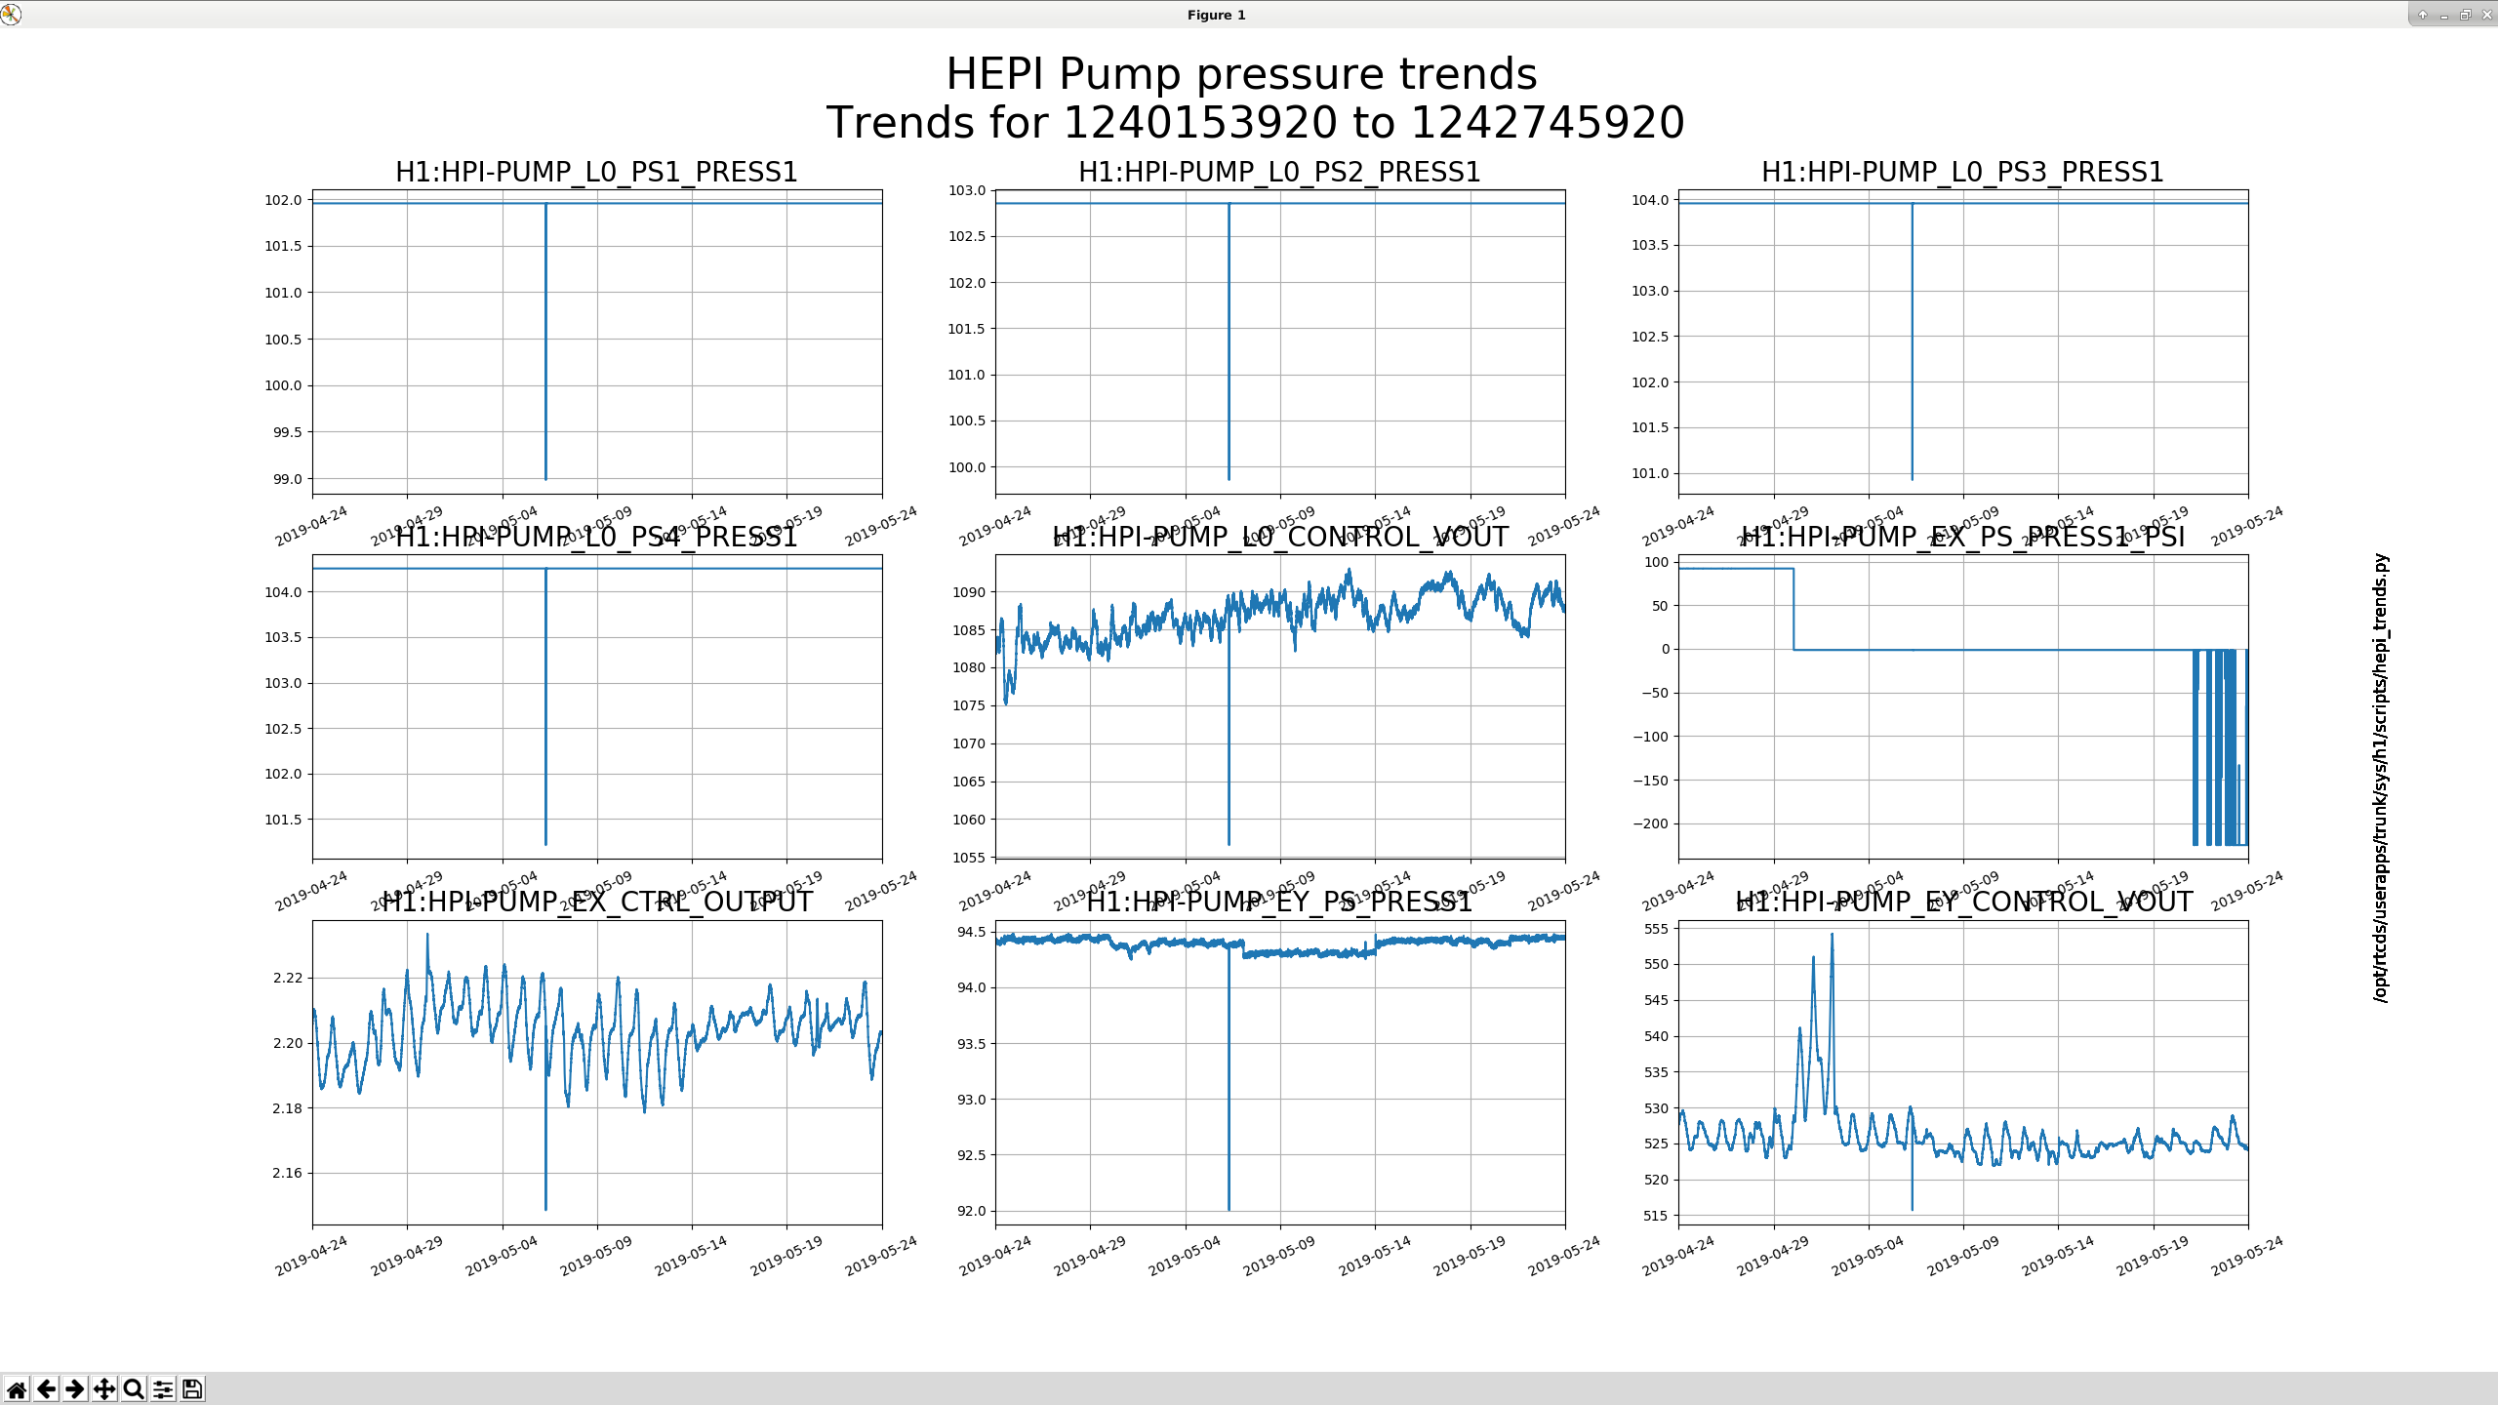Click the HEPI Pump pressure trends title
This screenshot has width=2498, height=1405.
click(x=1241, y=74)
